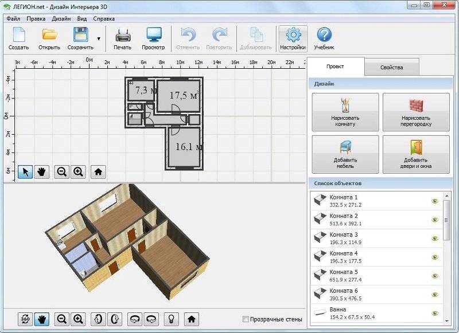Select Ванна in object list
The height and width of the screenshot is (333, 459).
click(377, 313)
